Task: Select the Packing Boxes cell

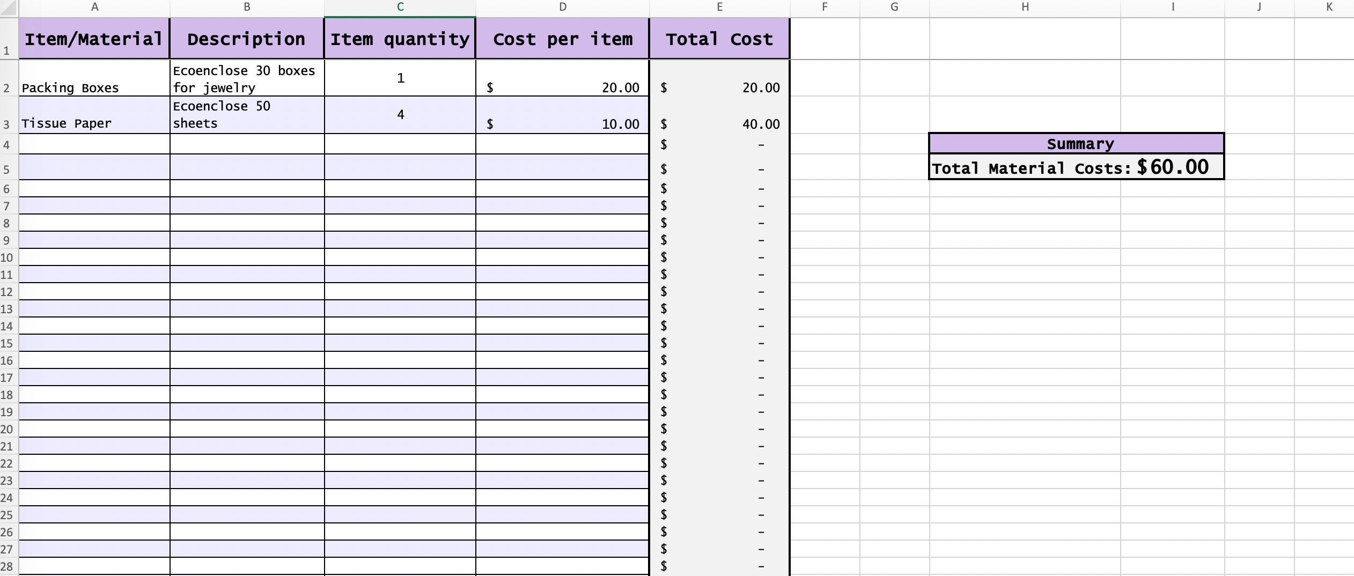Action: [94, 79]
